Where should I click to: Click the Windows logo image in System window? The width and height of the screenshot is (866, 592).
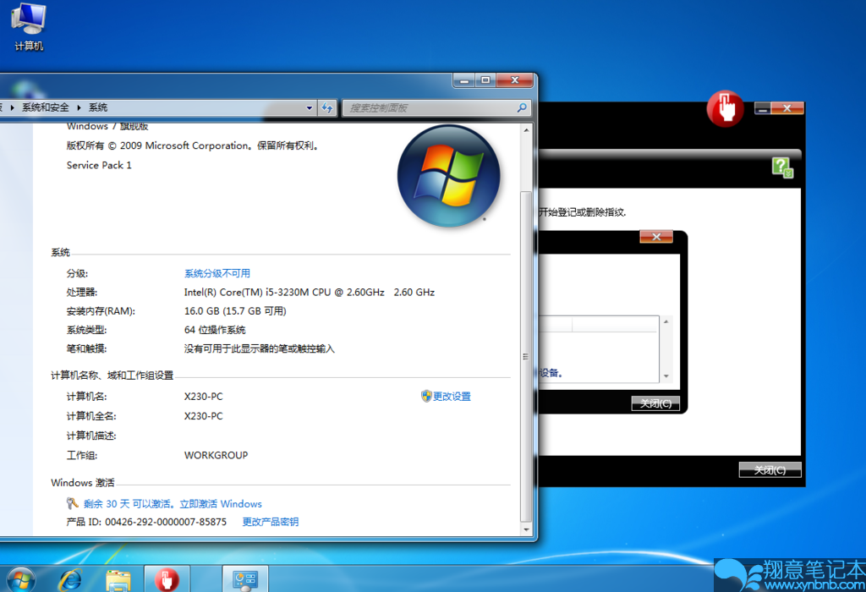pos(448,176)
